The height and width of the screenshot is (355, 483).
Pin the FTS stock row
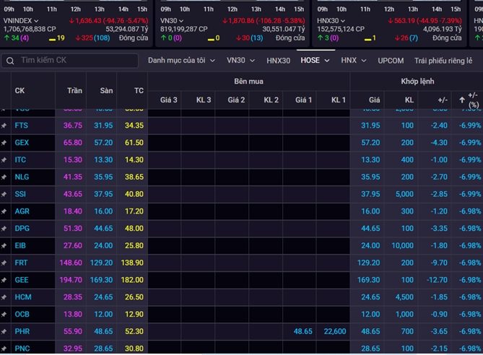4,126
